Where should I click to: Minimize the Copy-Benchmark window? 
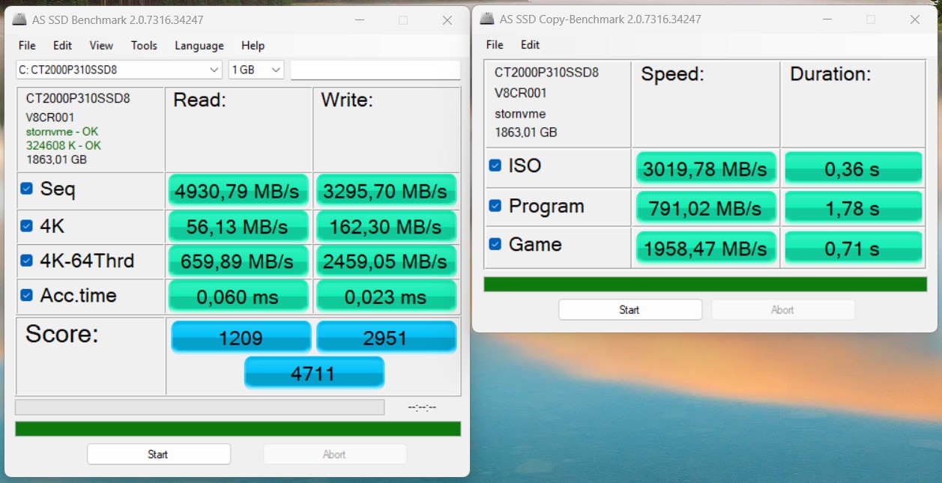(x=827, y=19)
